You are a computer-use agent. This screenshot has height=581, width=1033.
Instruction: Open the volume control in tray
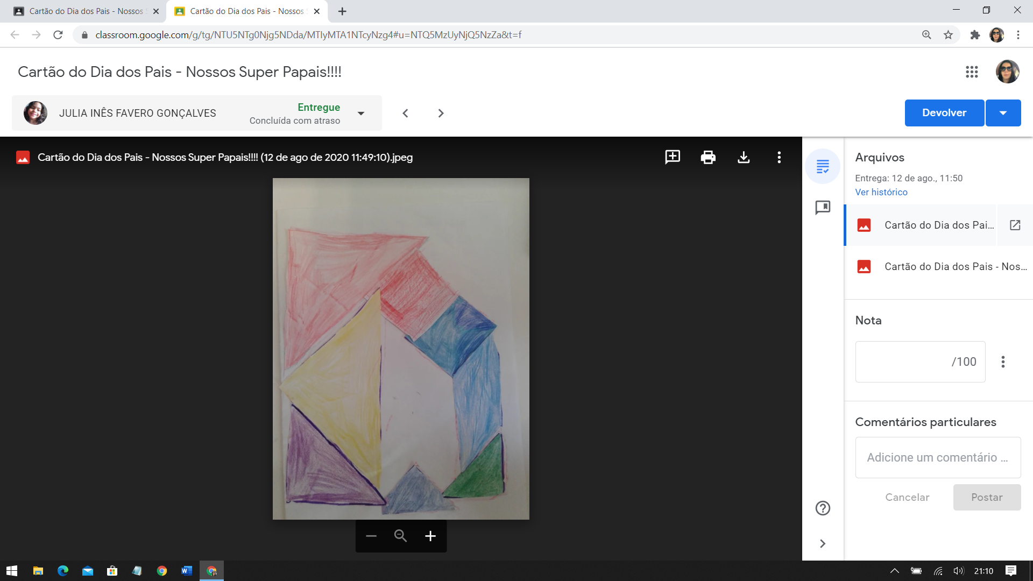click(x=958, y=571)
